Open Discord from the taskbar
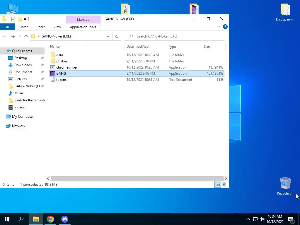Image resolution: width=300 pixels, height=225 pixels. point(65,219)
